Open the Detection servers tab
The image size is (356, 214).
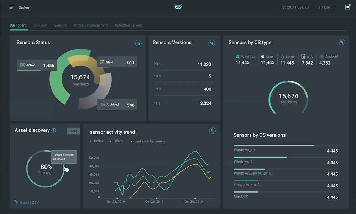click(128, 25)
